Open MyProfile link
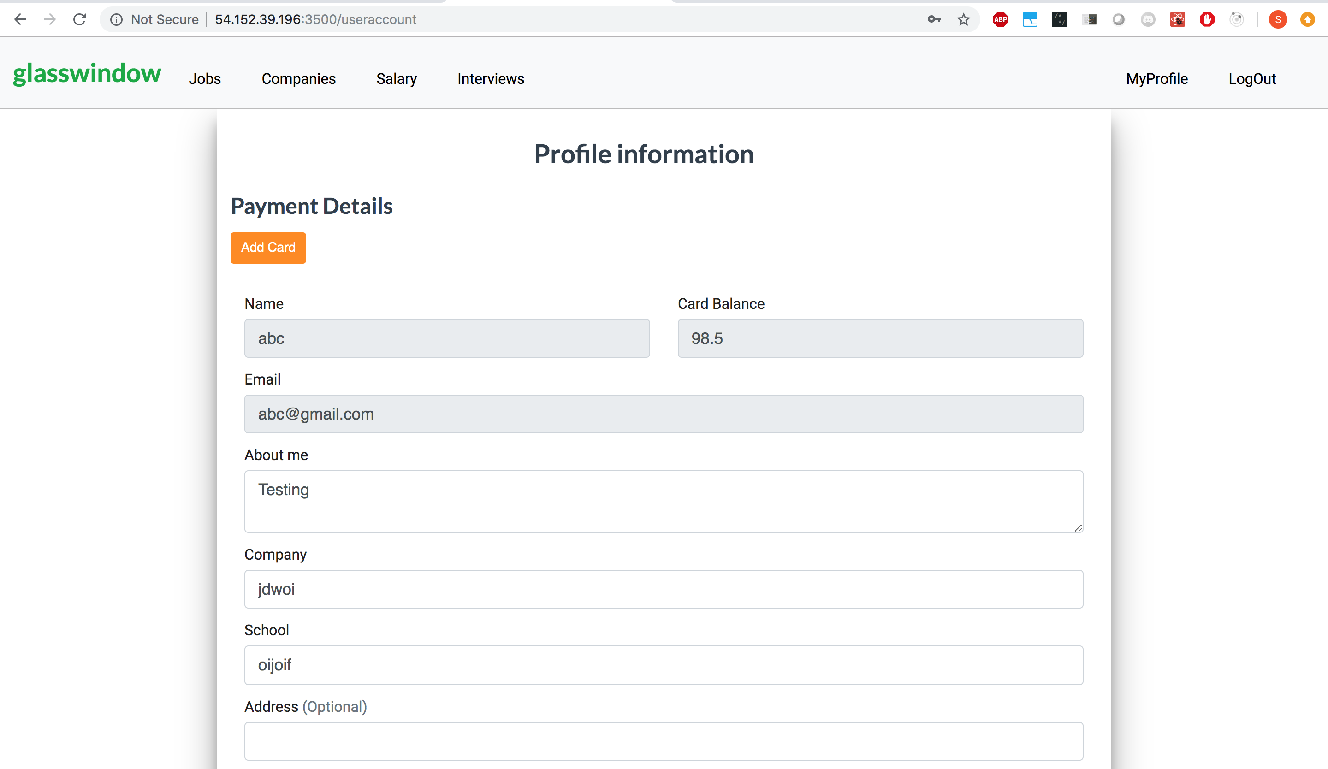 pyautogui.click(x=1157, y=79)
